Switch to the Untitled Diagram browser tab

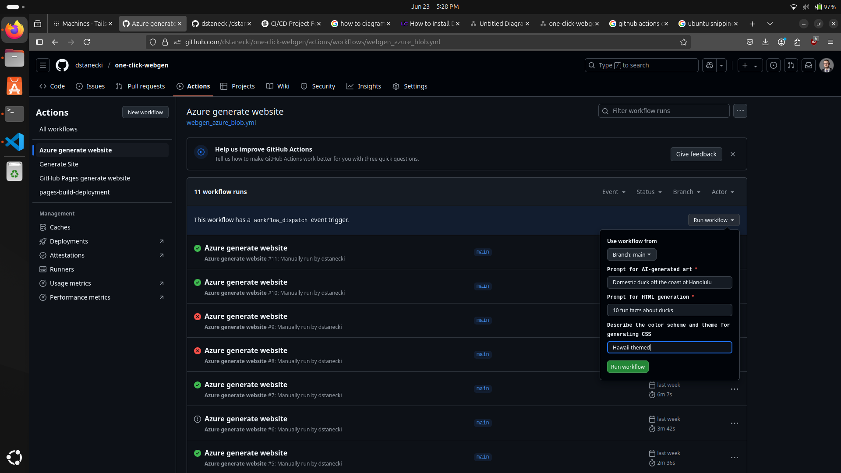499,24
